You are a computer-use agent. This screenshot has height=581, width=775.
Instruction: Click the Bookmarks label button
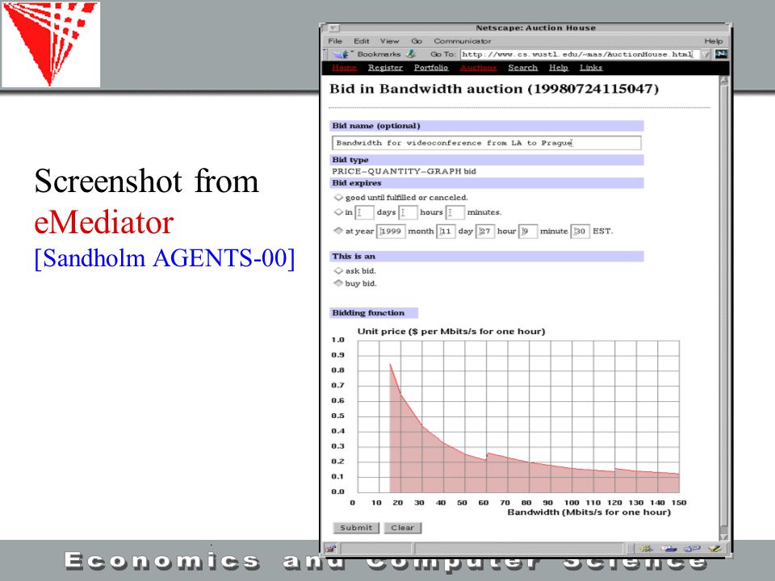379,54
